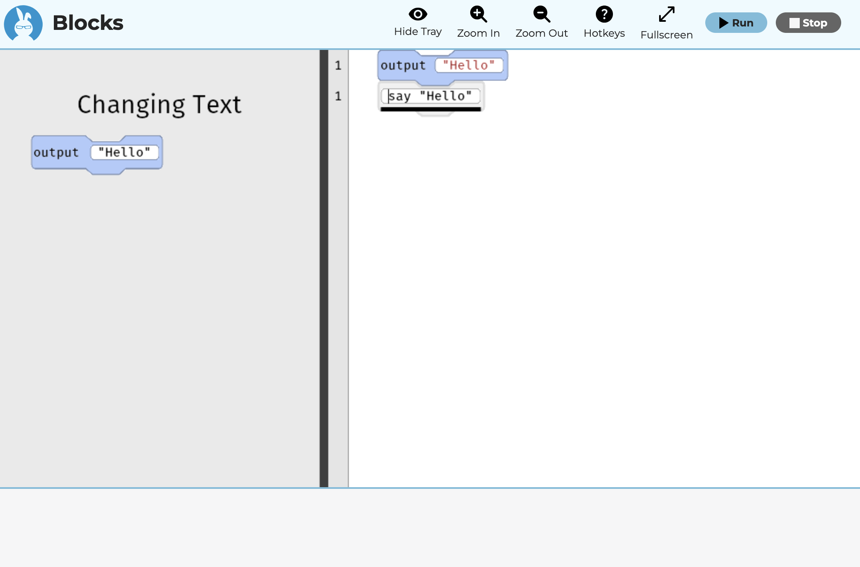The height and width of the screenshot is (567, 860).
Task: Click the say "Hello" text input
Action: click(430, 96)
